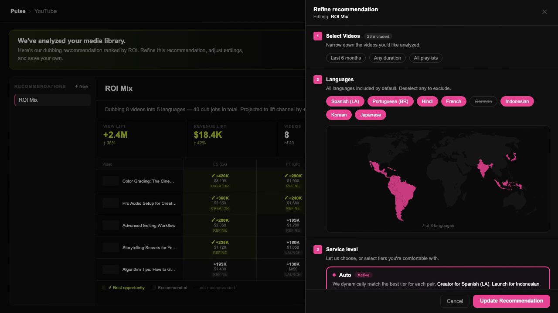
Task: Click the Recommended legend item
Action: pos(170,288)
